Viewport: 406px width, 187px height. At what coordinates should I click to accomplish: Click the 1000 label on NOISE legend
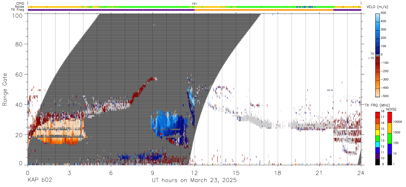(397, 132)
